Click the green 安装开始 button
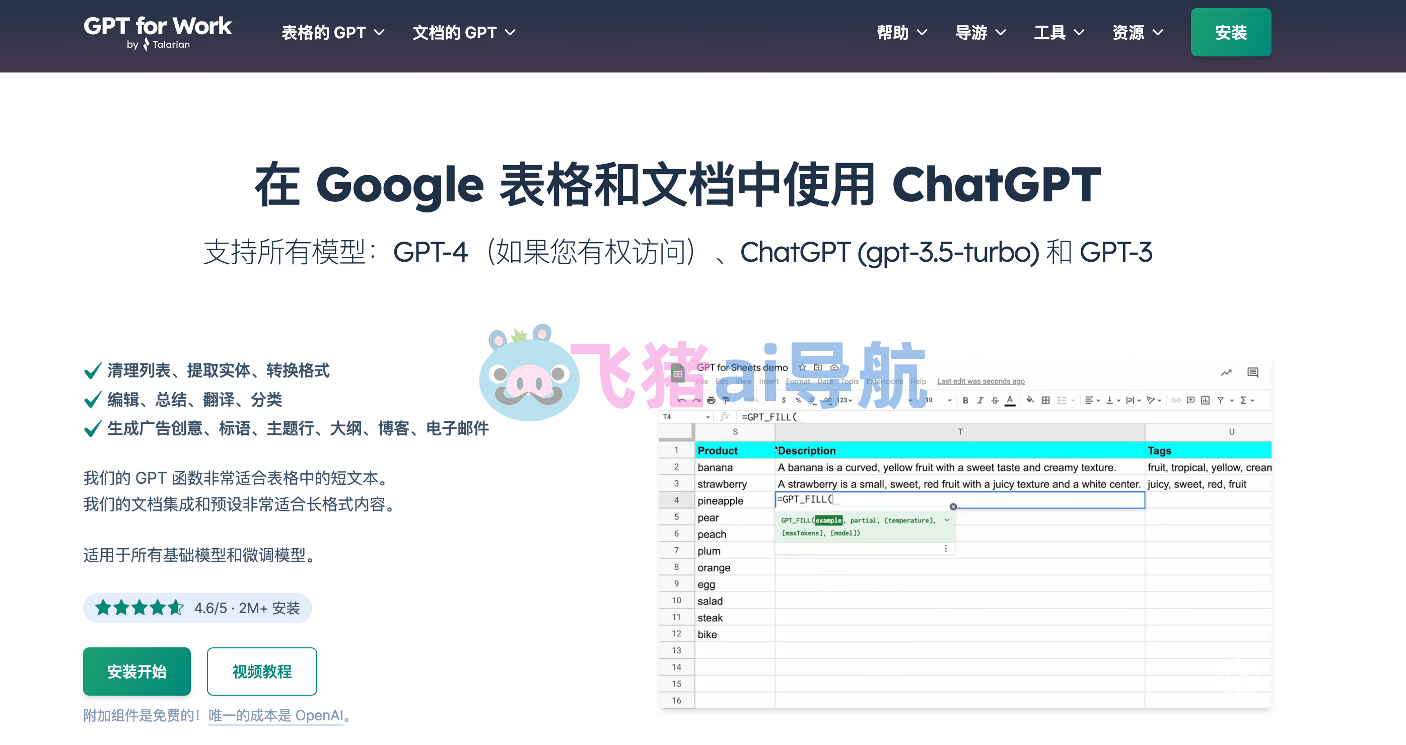The height and width of the screenshot is (745, 1406). tap(136, 672)
